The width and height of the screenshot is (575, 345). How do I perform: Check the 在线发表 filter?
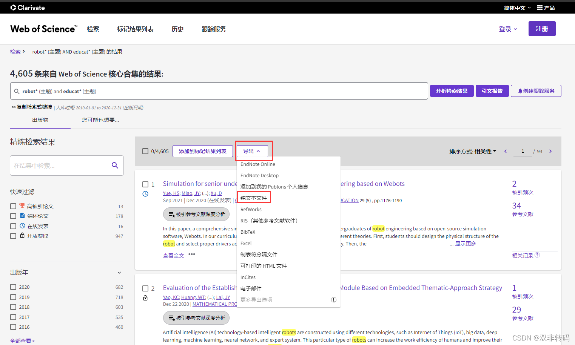click(x=13, y=226)
